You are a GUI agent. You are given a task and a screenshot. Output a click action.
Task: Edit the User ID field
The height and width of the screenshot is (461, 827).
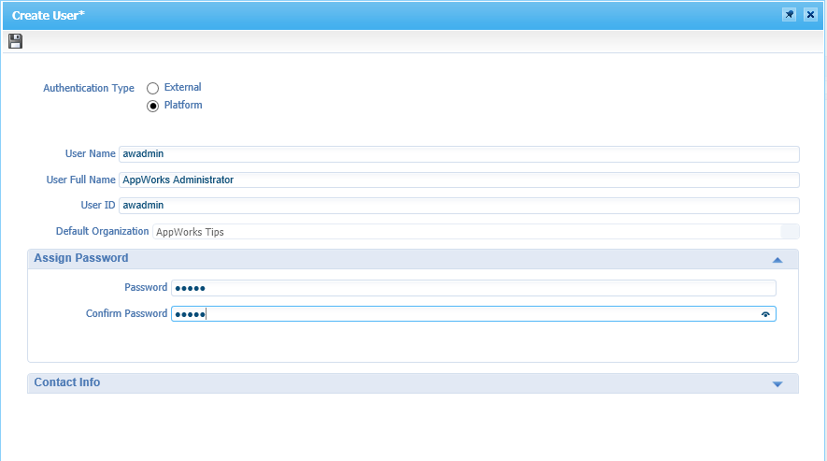(x=459, y=206)
